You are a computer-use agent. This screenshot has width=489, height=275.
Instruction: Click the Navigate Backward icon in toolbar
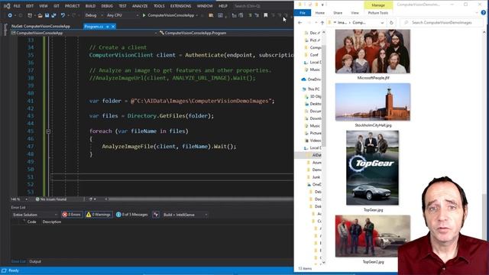(x=10, y=15)
